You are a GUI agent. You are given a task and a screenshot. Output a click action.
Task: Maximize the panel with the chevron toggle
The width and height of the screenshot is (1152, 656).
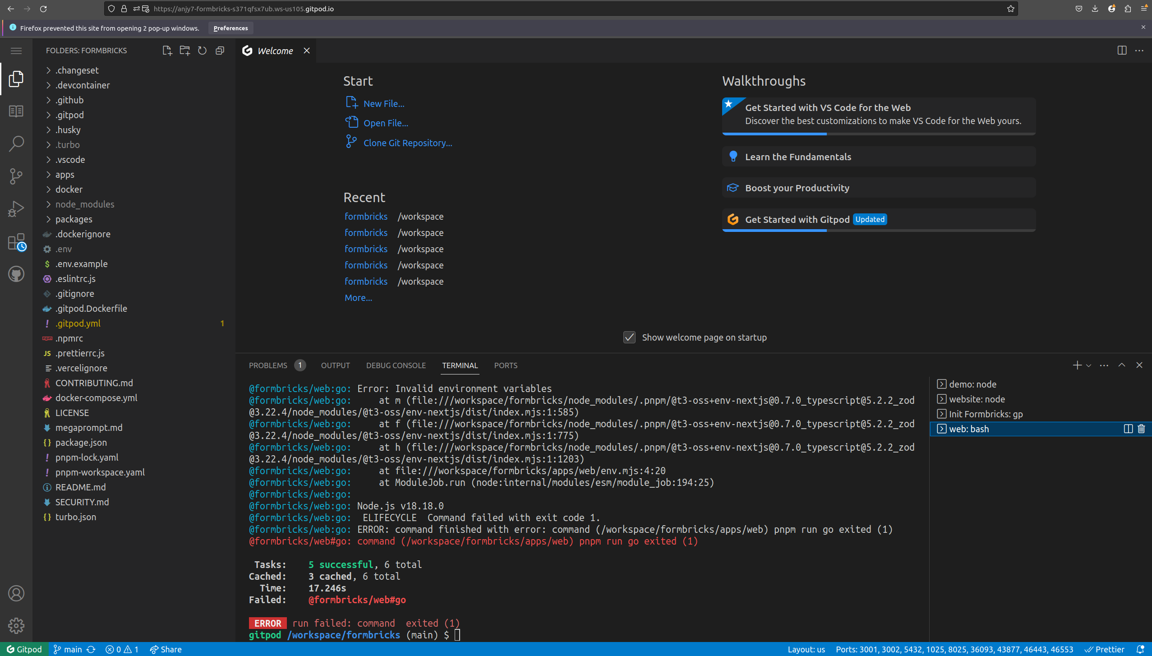tap(1121, 365)
